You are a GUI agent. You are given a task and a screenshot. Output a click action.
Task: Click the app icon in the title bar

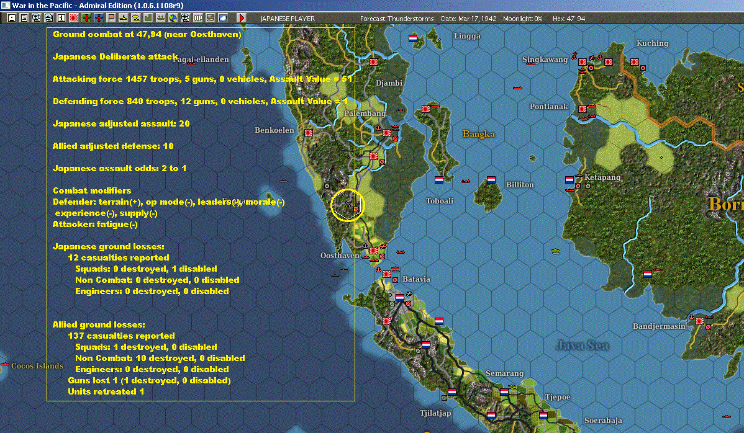(6, 5)
